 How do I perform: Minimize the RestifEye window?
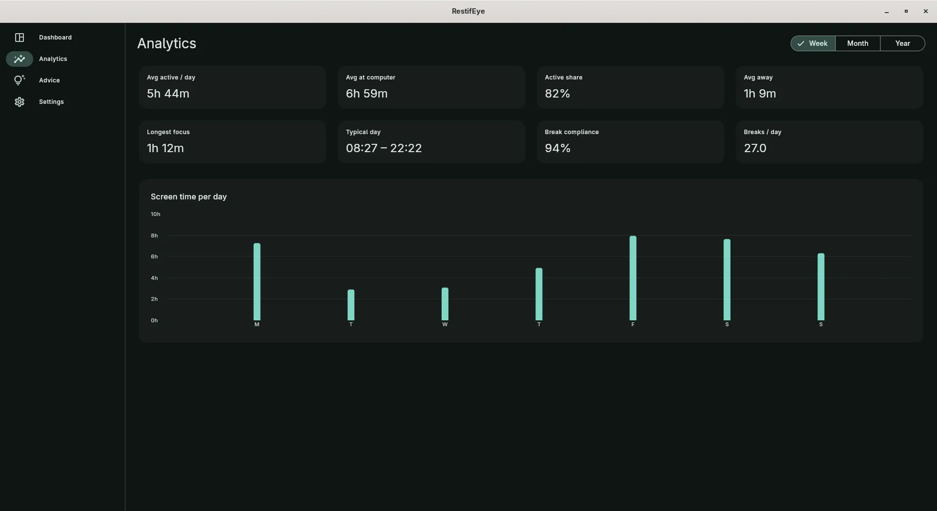click(886, 11)
